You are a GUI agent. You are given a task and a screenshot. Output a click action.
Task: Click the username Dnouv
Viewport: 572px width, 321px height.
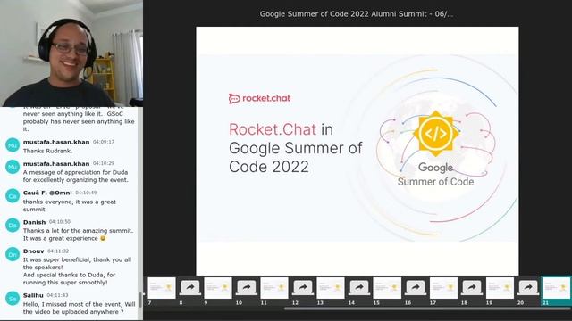(34, 251)
